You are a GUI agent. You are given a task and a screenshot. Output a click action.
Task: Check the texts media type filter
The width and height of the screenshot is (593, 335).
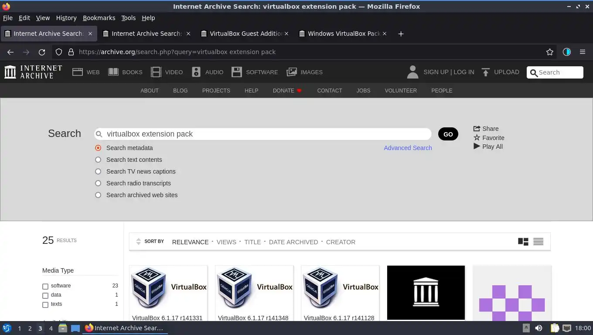coord(45,305)
